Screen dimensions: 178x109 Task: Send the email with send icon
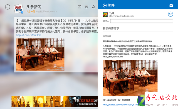[170, 14]
